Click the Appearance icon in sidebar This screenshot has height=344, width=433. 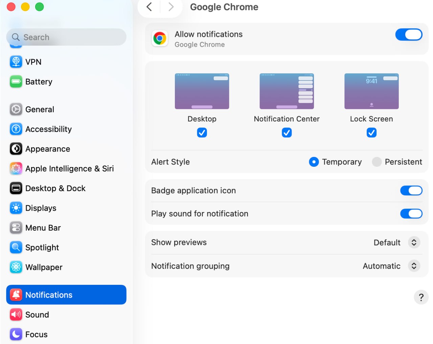[16, 149]
